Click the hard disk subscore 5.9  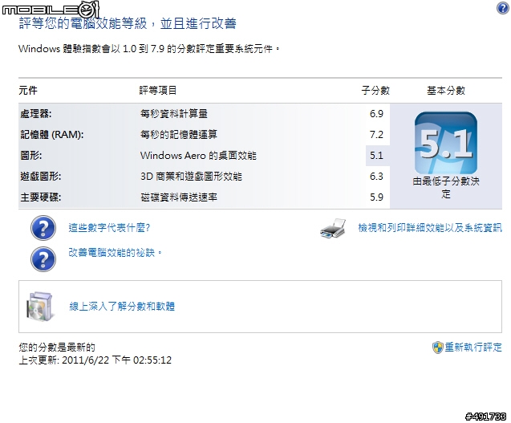coord(376,197)
